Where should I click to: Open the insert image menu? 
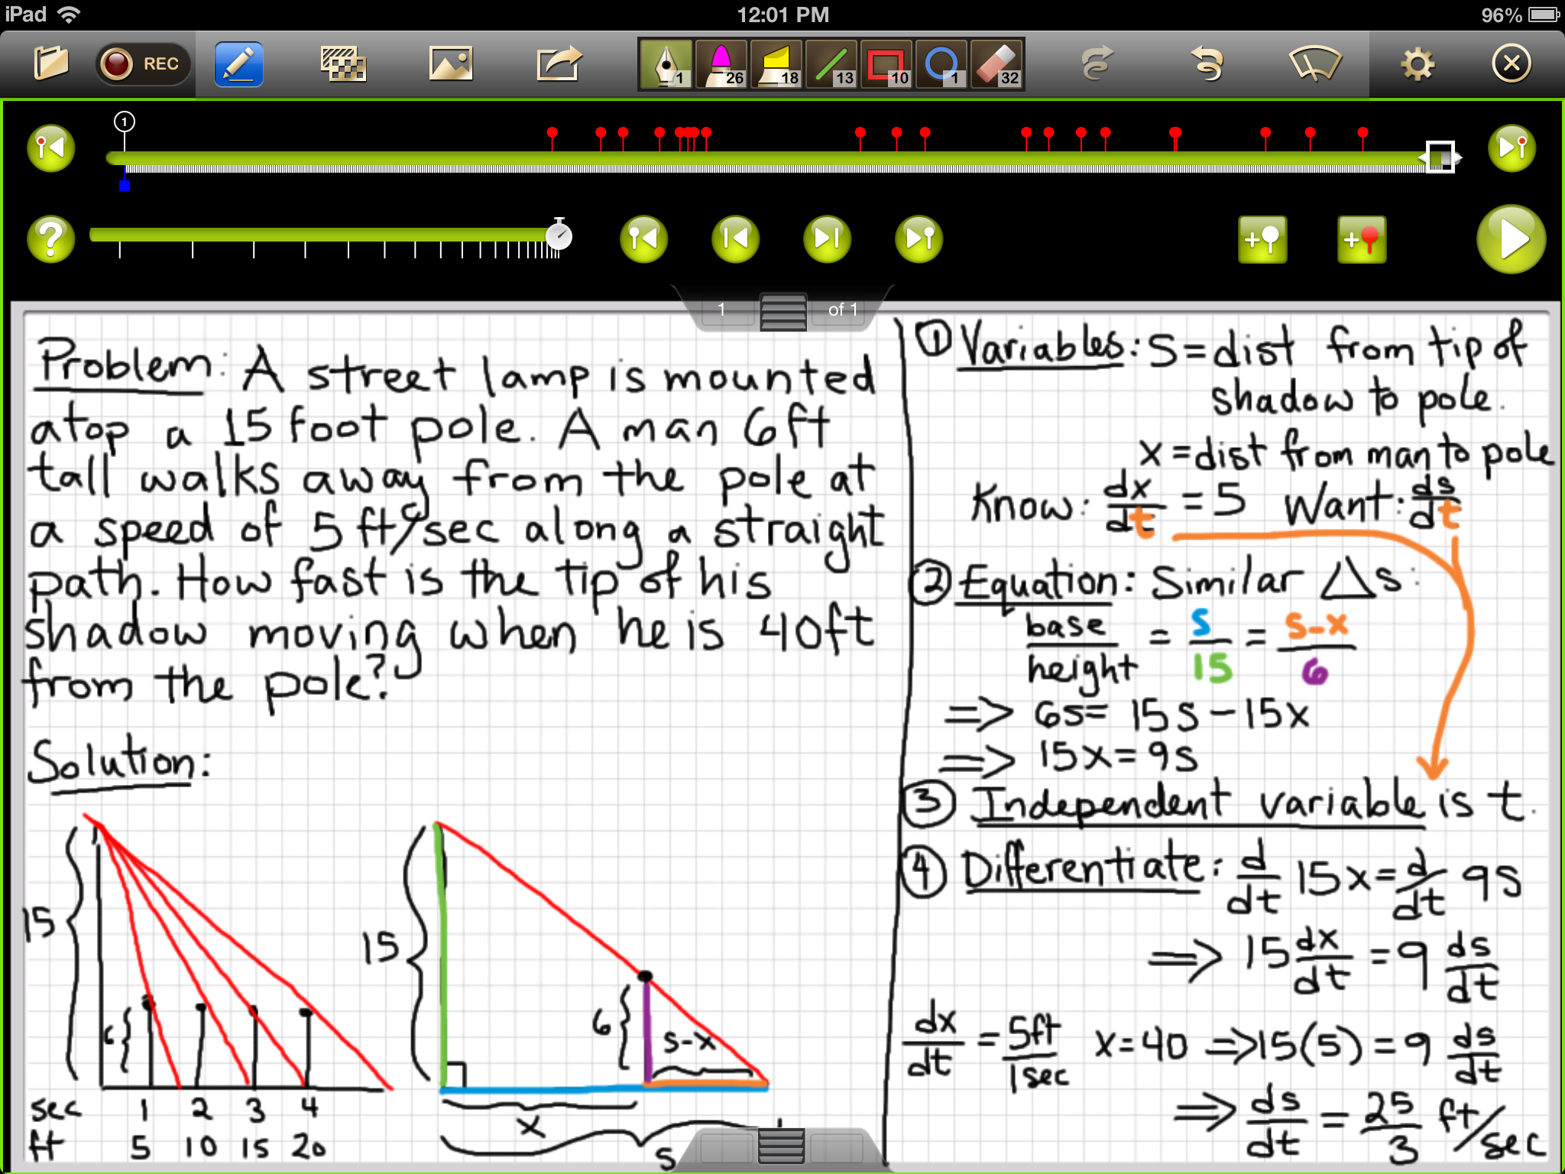[x=451, y=64]
